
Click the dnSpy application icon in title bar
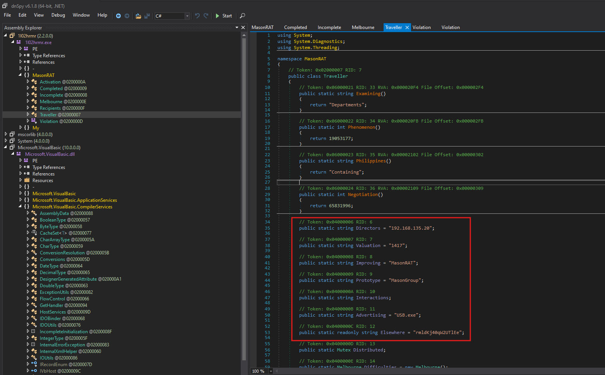(x=5, y=6)
